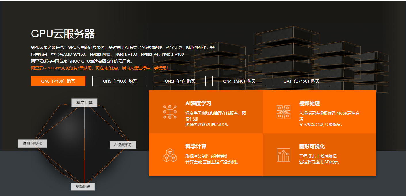Click the 科学计算 card heading
Screen dimensions: 406x196
coord(196,146)
